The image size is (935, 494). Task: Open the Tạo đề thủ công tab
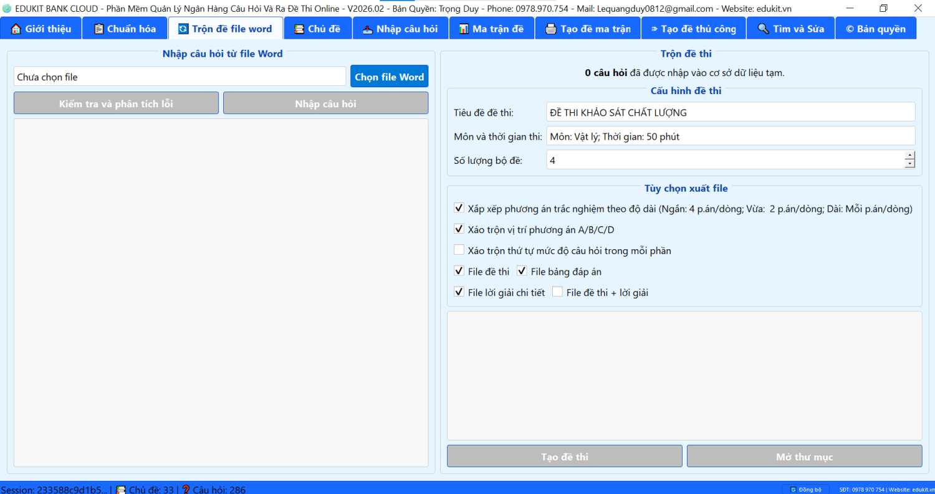pyautogui.click(x=692, y=29)
